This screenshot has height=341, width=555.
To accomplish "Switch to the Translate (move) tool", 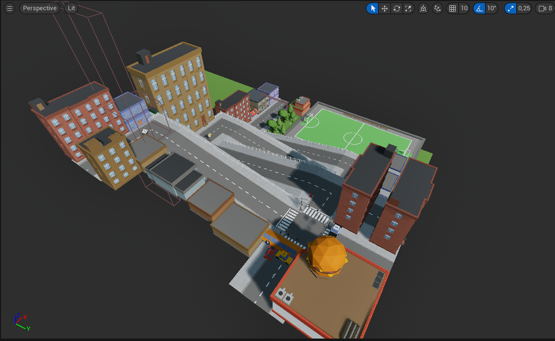I will pos(384,8).
